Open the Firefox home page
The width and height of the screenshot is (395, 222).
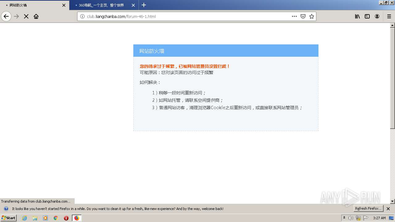tap(36, 16)
